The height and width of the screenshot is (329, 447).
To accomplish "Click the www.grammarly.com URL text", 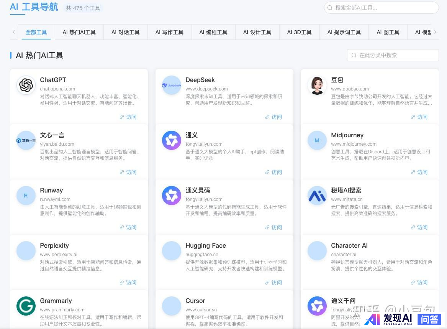I will [x=62, y=309].
